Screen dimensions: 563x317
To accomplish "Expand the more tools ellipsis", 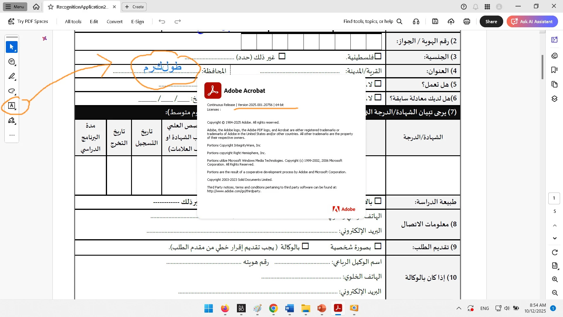I will tap(12, 135).
